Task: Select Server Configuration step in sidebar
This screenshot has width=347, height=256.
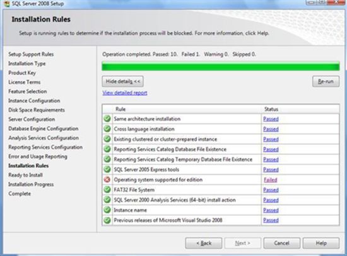Action: pos(32,119)
